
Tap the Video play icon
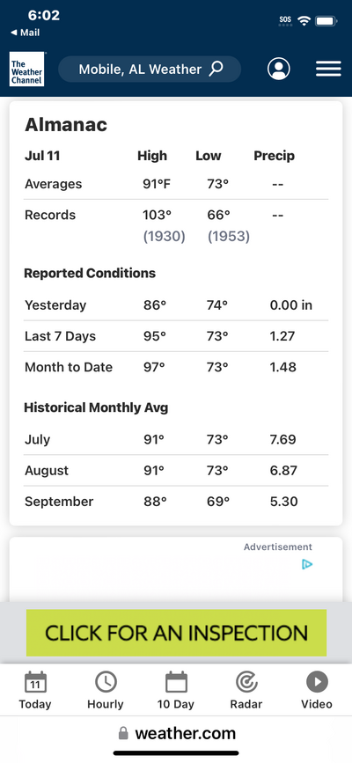[x=317, y=682]
